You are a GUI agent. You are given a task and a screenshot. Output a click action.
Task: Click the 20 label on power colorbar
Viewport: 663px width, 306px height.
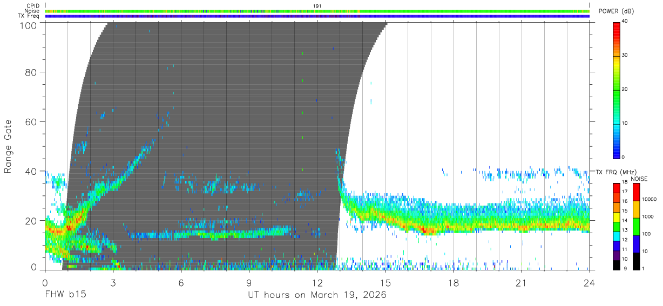click(625, 90)
